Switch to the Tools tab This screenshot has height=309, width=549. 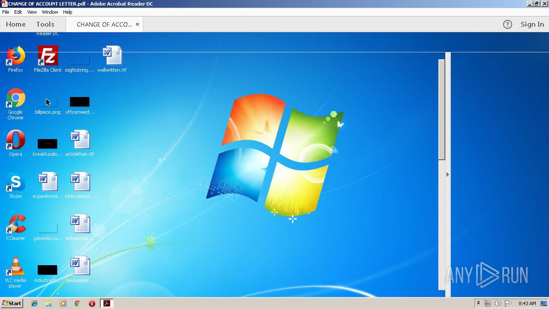click(45, 24)
